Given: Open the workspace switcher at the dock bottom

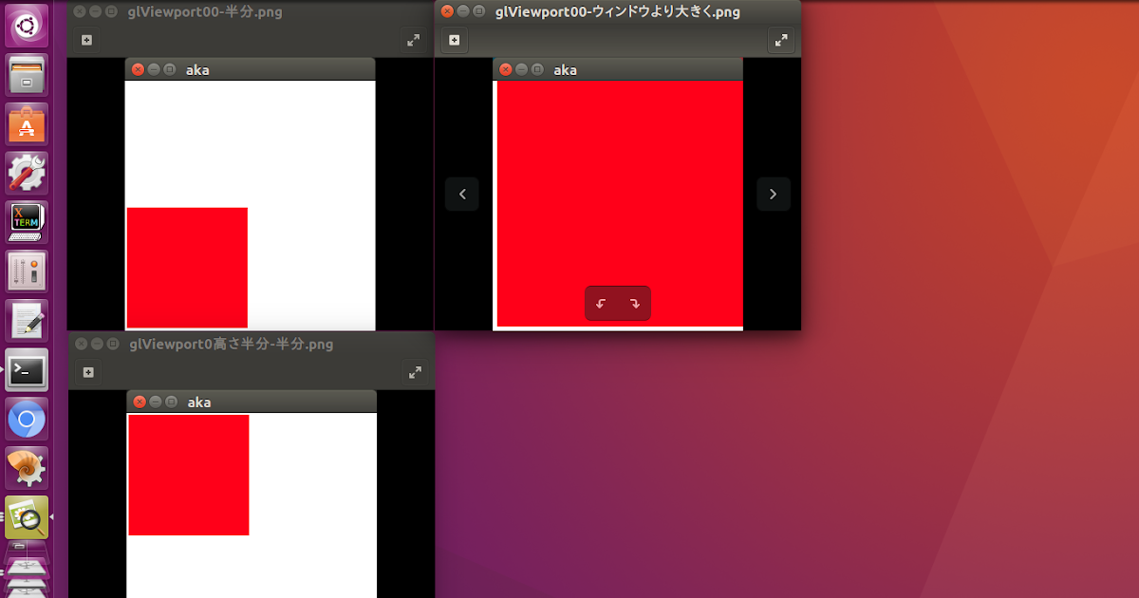Looking at the screenshot, I should click(26, 570).
